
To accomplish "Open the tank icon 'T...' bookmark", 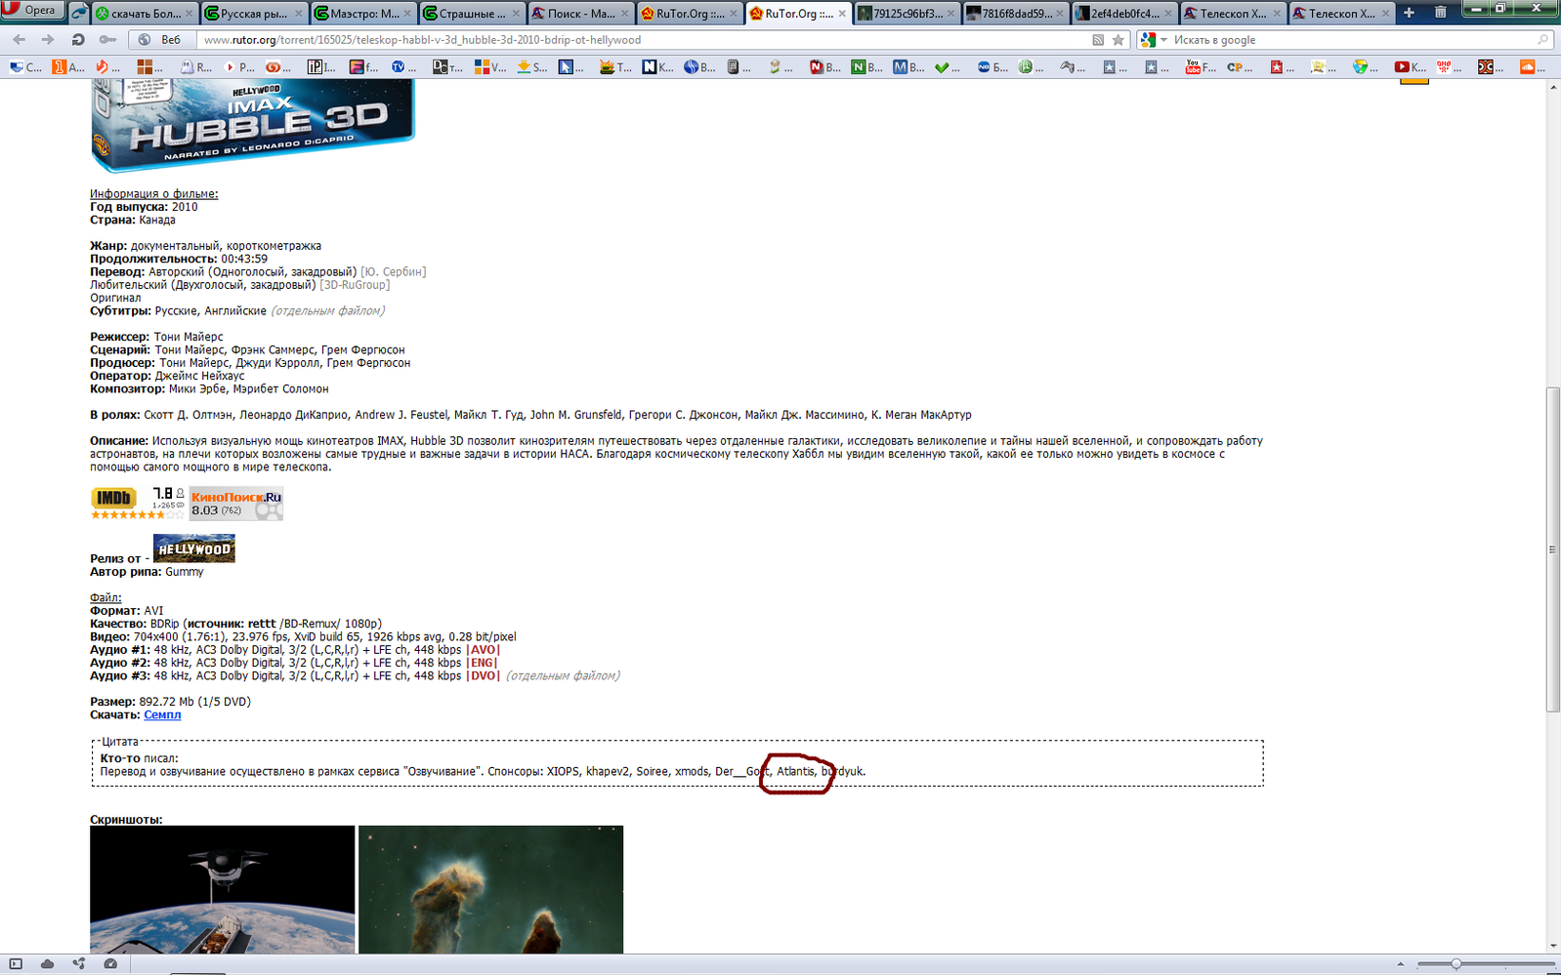I will pyautogui.click(x=615, y=66).
